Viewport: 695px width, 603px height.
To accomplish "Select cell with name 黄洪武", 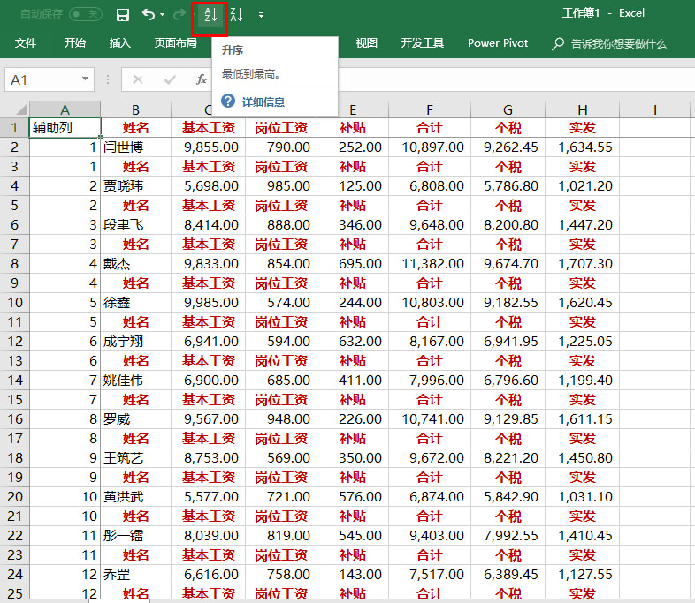I will point(135,497).
